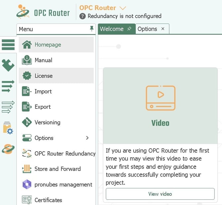Image resolution: width=222 pixels, height=205 pixels.
Task: Click the Certificates icon
Action: click(27, 200)
